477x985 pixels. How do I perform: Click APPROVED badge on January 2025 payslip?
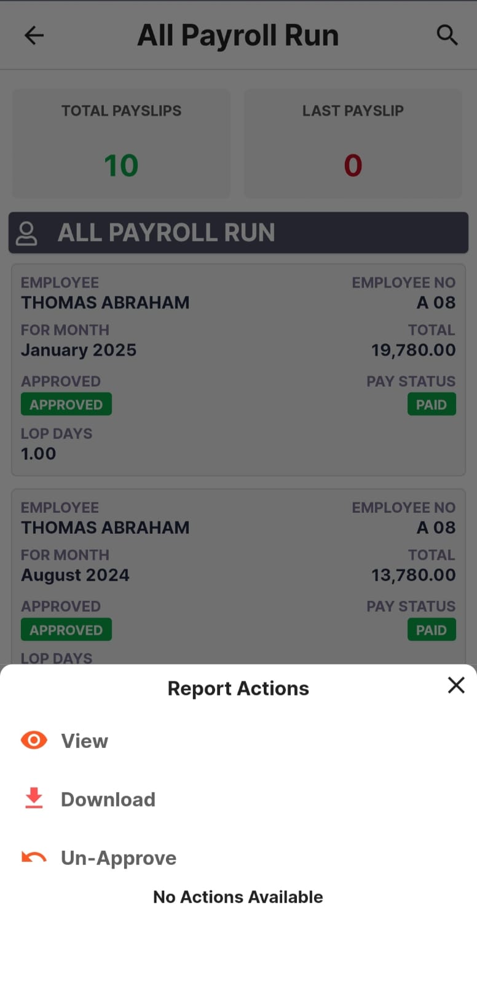66,404
